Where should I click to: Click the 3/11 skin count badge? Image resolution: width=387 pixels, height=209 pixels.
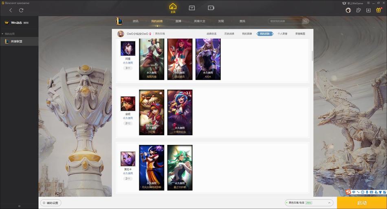click(128, 68)
